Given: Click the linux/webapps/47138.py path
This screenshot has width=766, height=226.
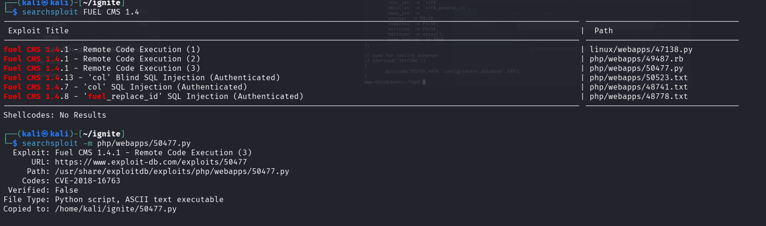Looking at the screenshot, I should (x=641, y=50).
